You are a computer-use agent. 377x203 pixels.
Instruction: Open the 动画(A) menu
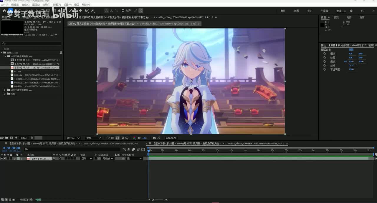57,5
